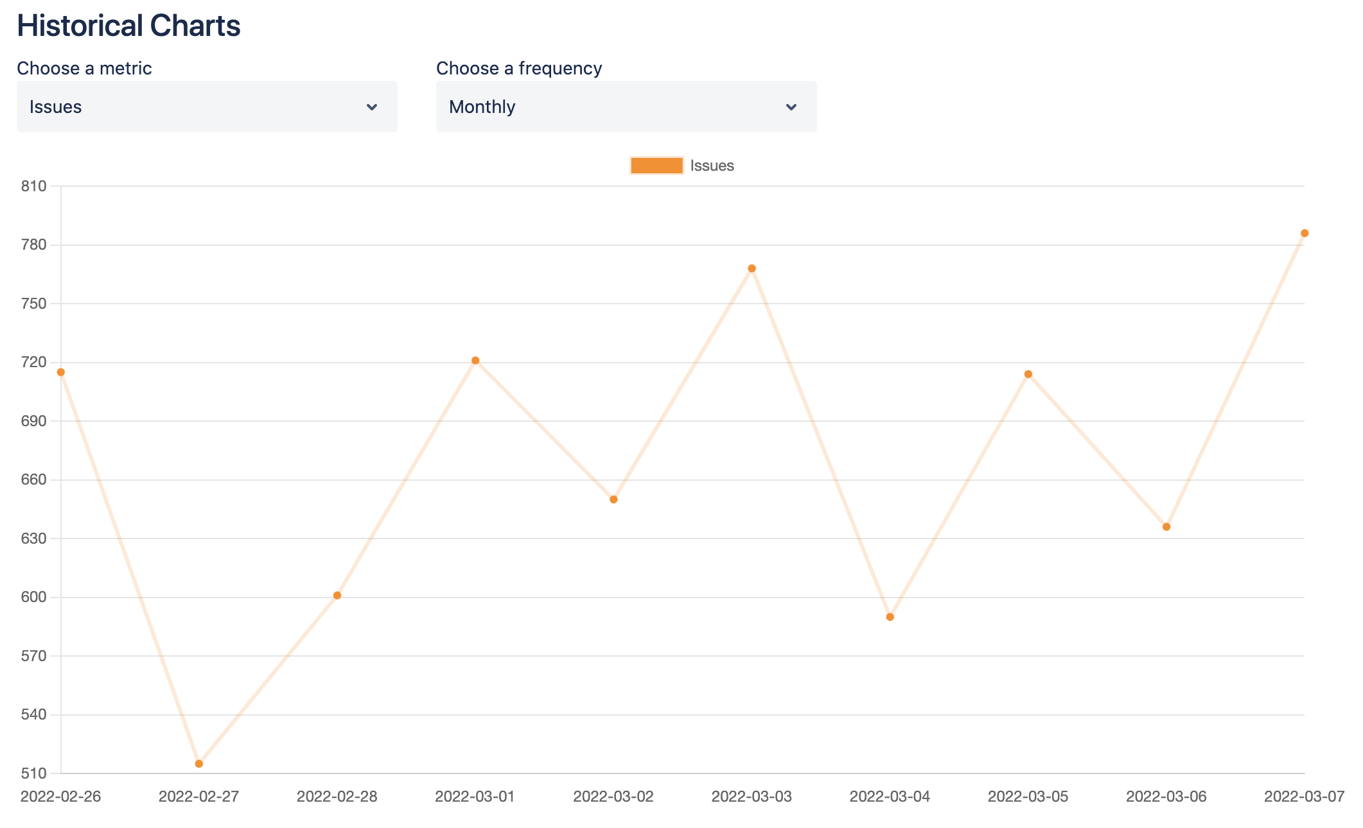
Task: Click data point for 2022-02-26
Action: [x=61, y=372]
